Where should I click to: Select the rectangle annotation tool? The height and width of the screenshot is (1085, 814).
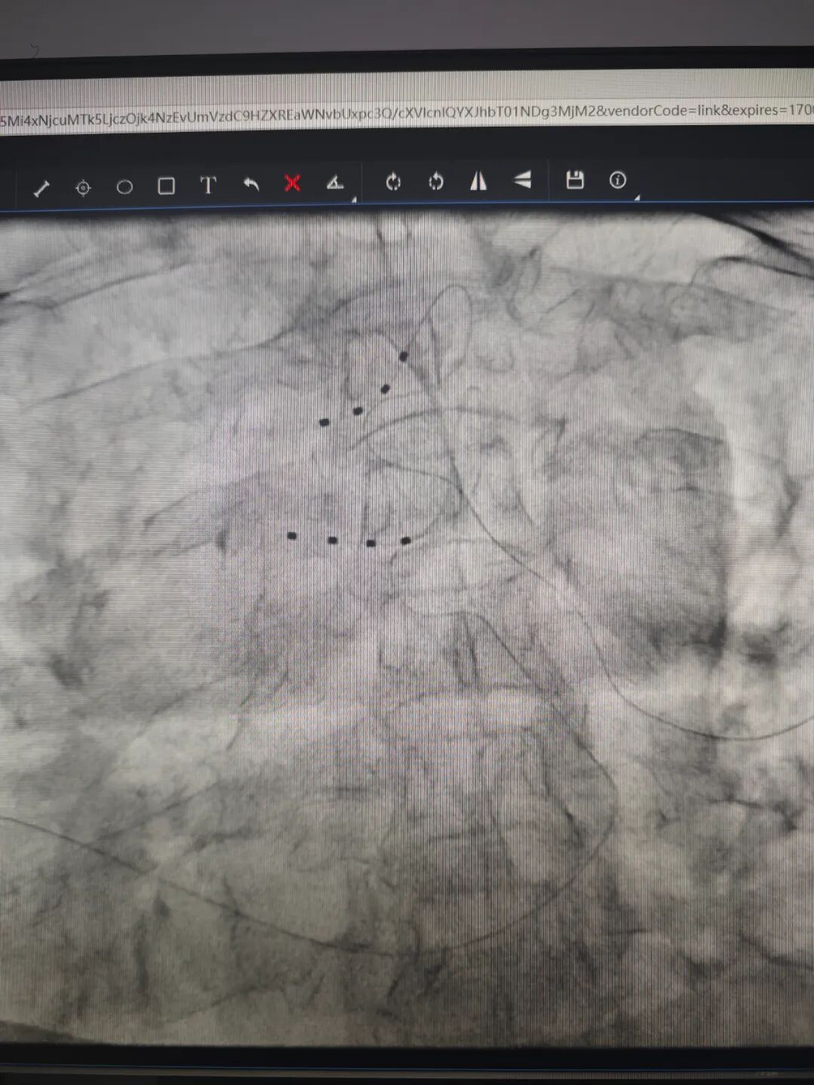click(x=166, y=186)
